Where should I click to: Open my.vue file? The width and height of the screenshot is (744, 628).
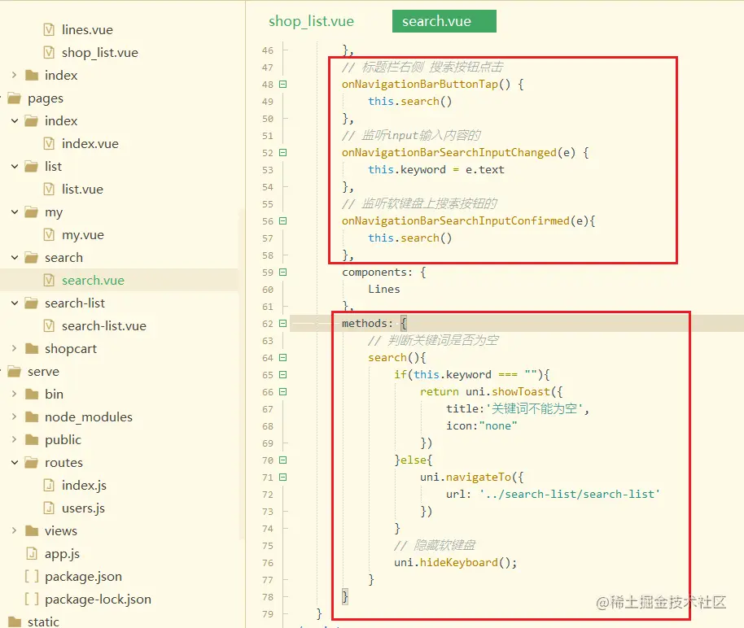(x=82, y=235)
